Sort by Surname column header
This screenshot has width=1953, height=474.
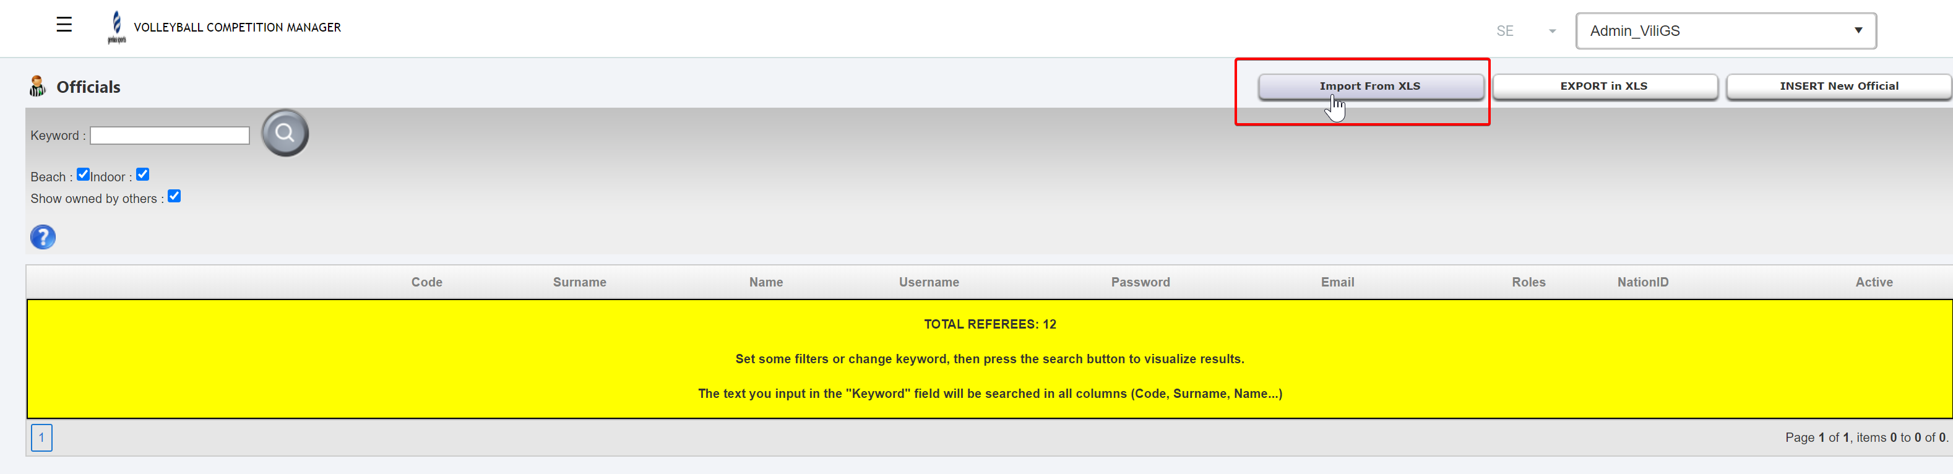tap(579, 282)
